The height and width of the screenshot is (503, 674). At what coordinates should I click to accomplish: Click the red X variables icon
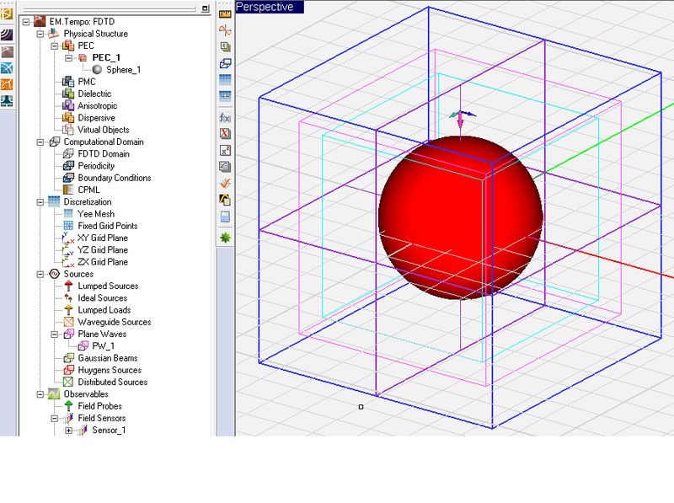(x=225, y=133)
